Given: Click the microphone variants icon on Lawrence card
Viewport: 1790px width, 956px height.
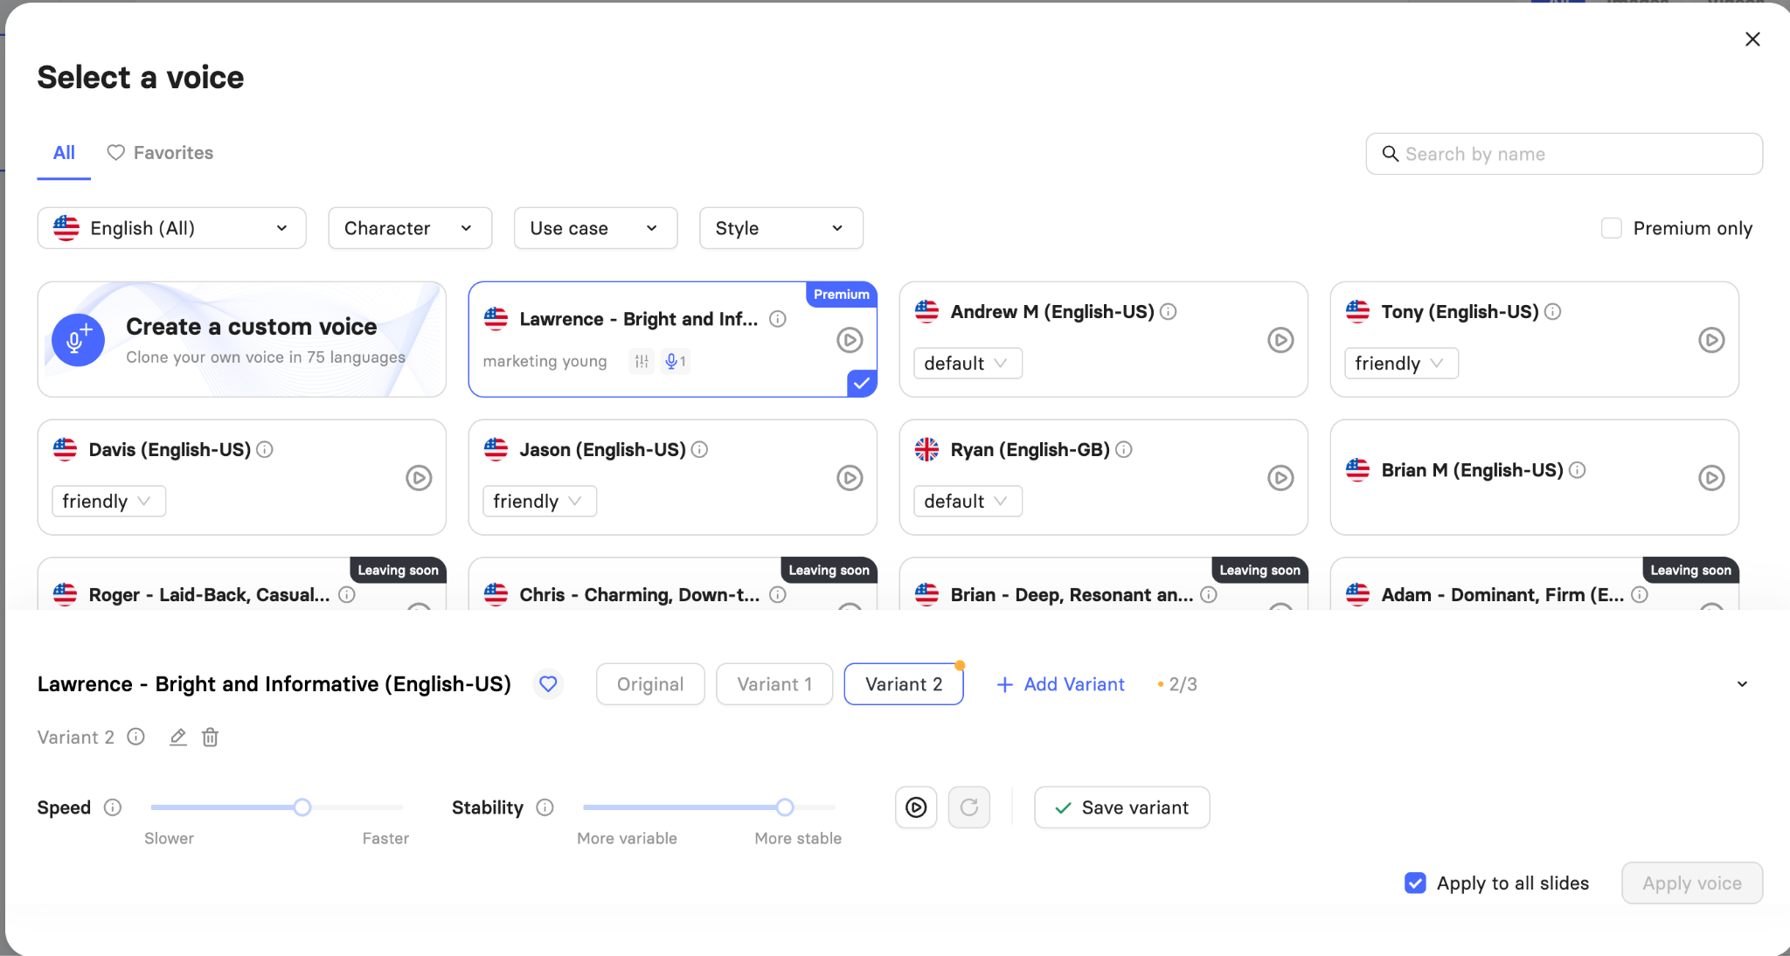Looking at the screenshot, I should pyautogui.click(x=675, y=361).
